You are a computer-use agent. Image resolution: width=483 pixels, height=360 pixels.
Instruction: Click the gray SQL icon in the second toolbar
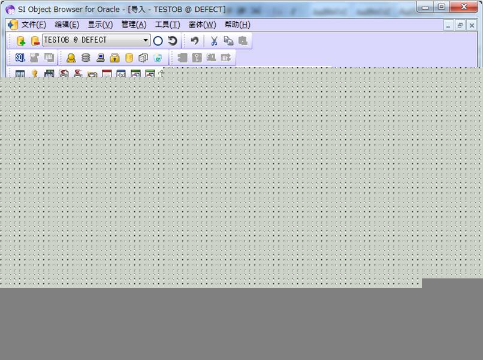point(212,58)
